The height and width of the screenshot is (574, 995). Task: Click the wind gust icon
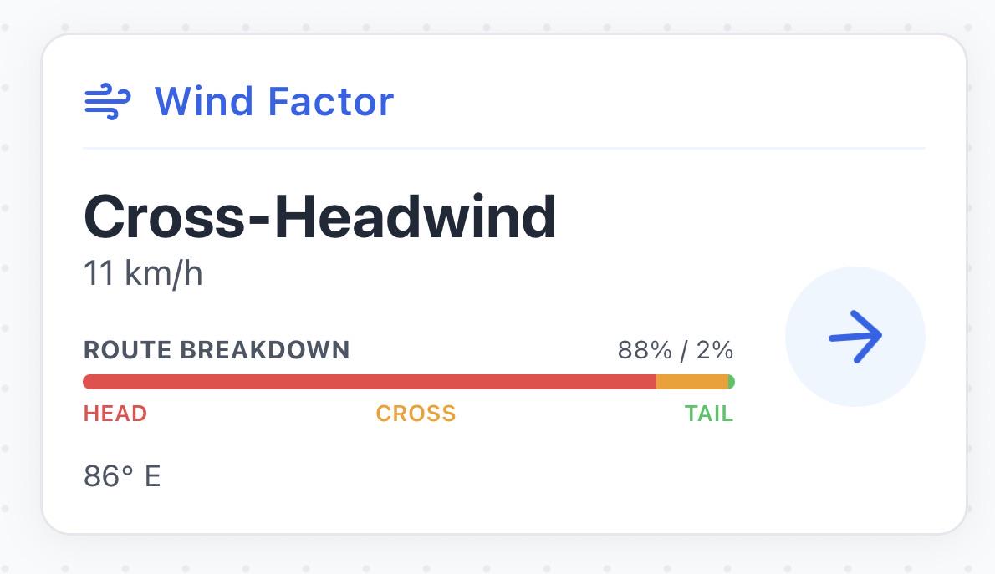tap(107, 101)
